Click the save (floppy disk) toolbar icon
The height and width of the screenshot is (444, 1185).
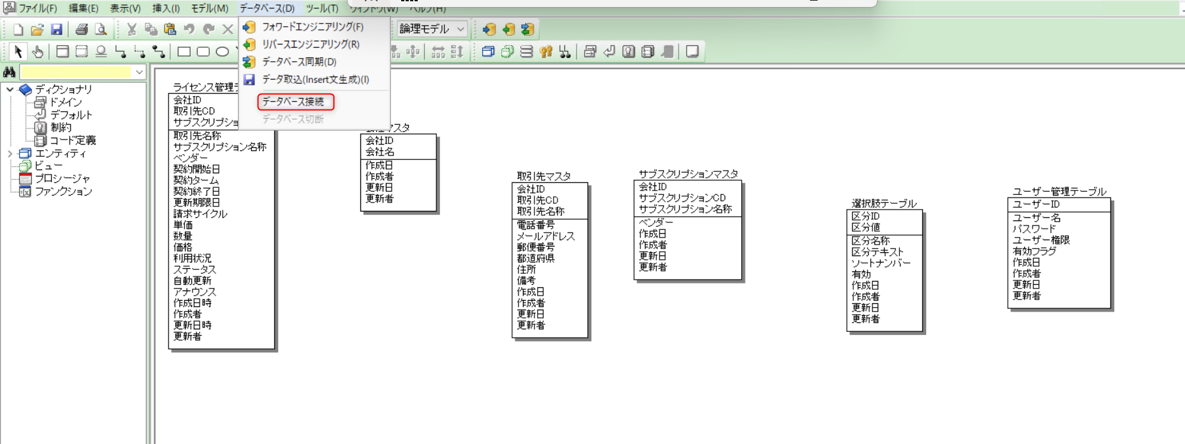click(x=57, y=29)
